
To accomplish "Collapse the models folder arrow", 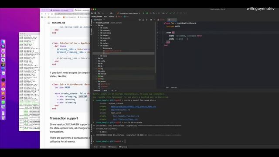I will pos(99,46).
